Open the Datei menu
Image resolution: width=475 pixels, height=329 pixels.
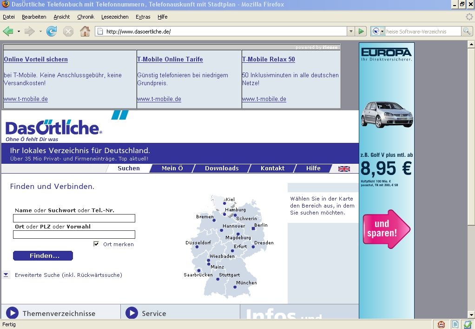click(9, 17)
